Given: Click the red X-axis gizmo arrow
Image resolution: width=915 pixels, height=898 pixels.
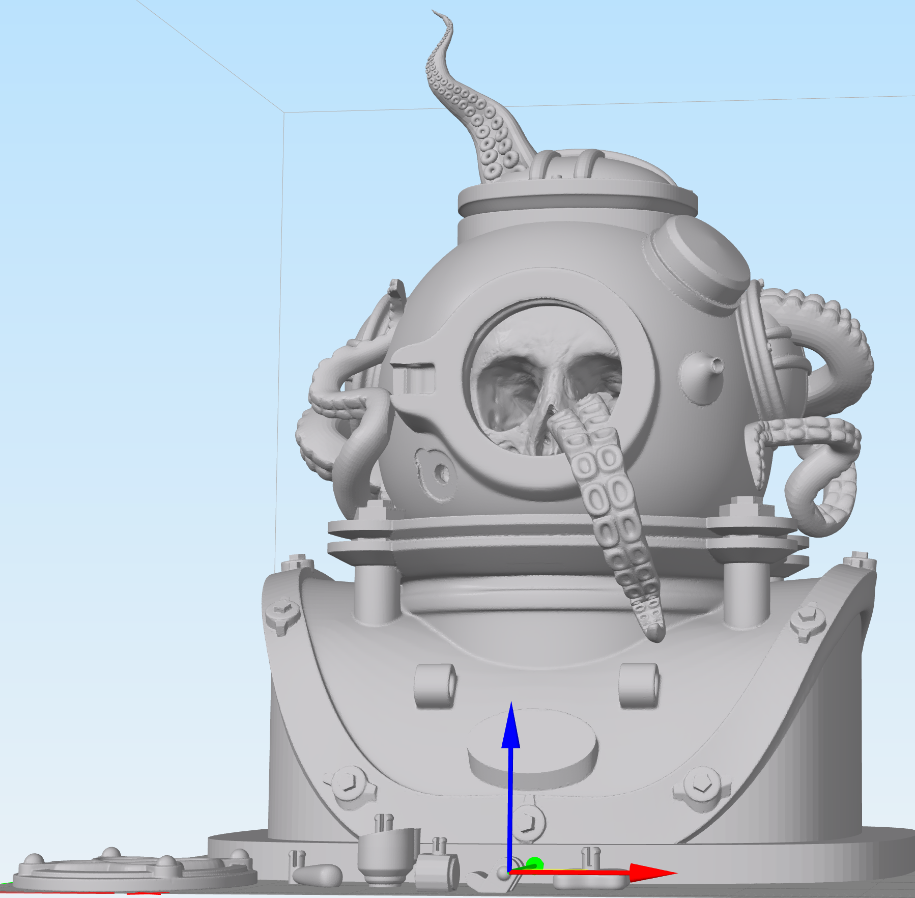Looking at the screenshot, I should pyautogui.click(x=593, y=873).
